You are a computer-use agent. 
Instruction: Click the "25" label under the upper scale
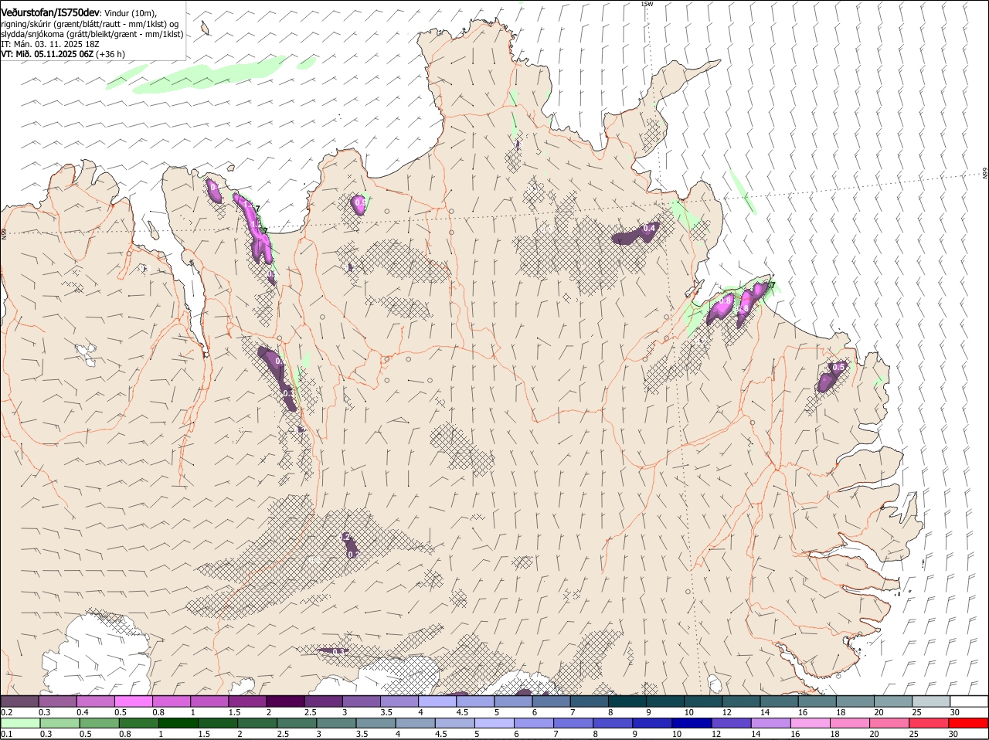point(917,712)
